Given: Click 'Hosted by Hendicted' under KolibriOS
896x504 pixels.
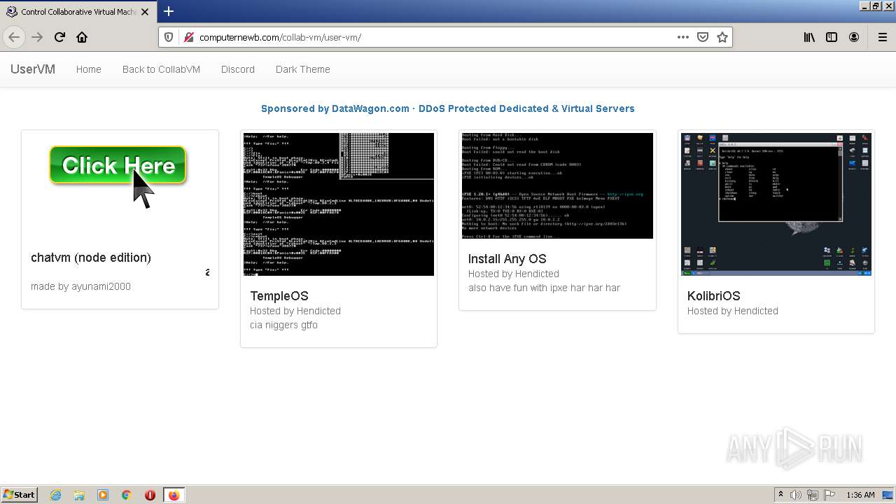Looking at the screenshot, I should pyautogui.click(x=733, y=311).
